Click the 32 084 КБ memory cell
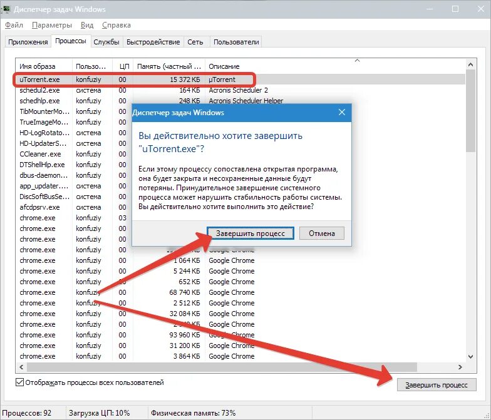491x420 pixels. click(x=184, y=314)
